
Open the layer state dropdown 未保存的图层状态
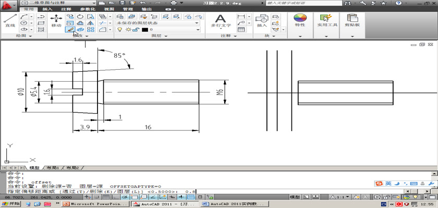point(158,23)
